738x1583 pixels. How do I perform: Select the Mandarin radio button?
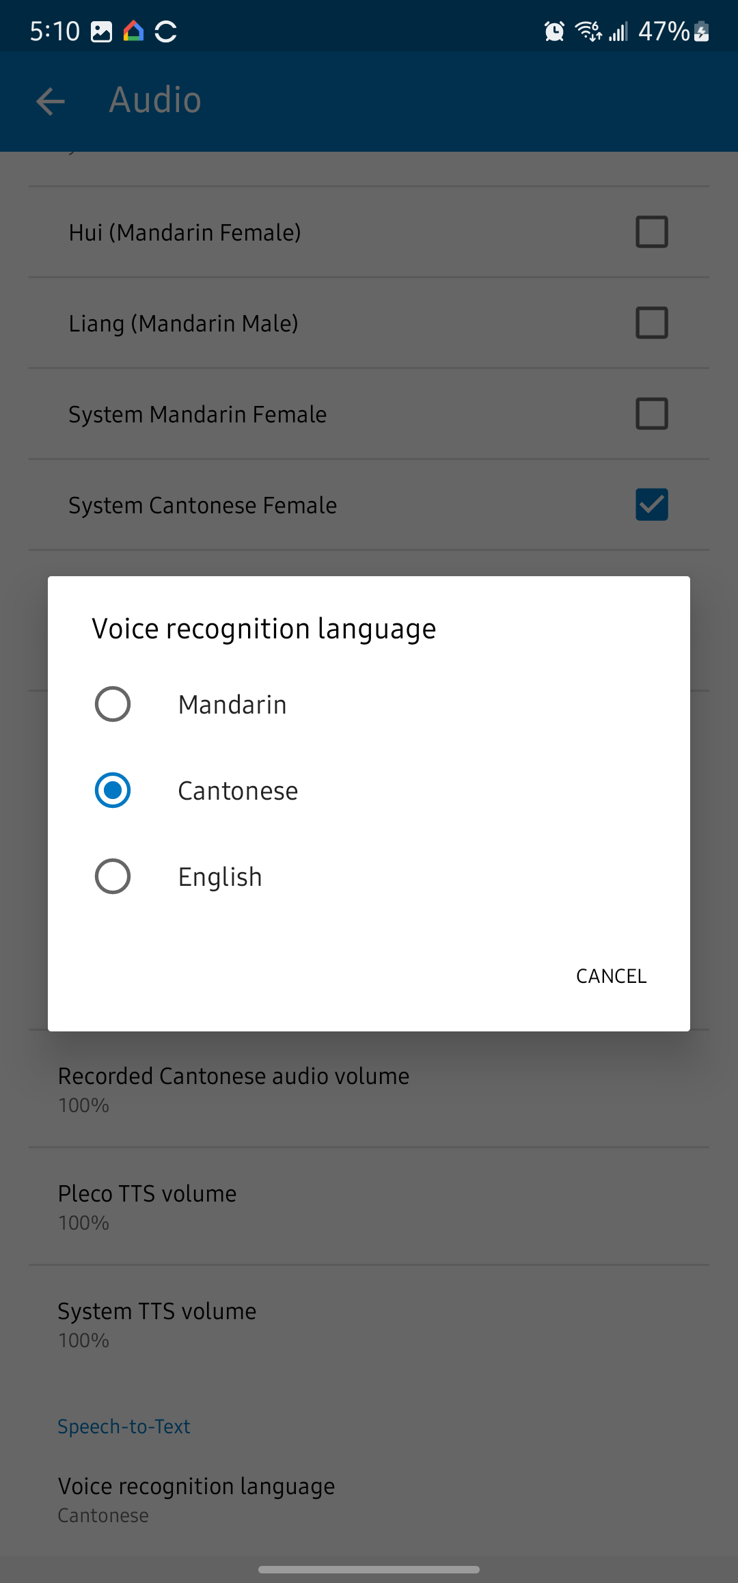point(113,704)
